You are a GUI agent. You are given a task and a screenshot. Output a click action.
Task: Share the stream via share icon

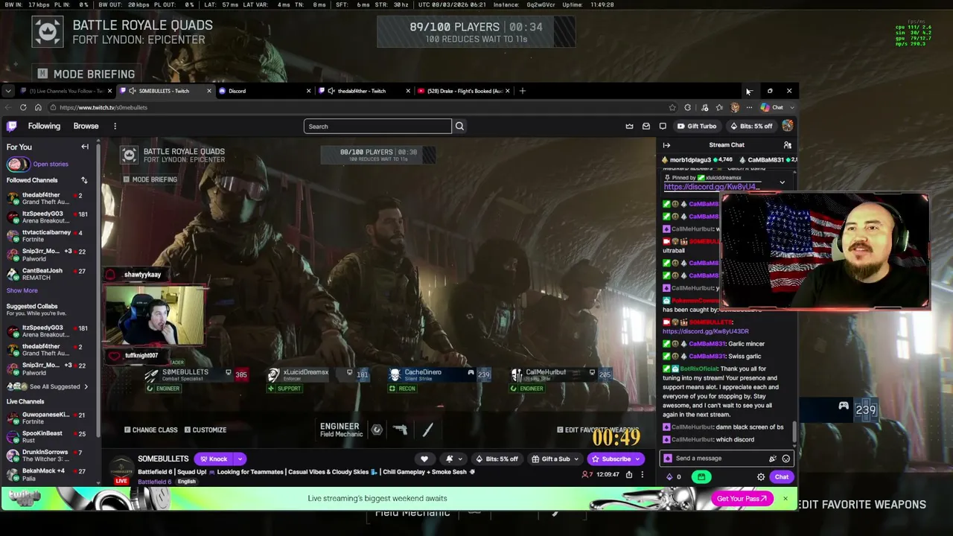click(x=629, y=474)
